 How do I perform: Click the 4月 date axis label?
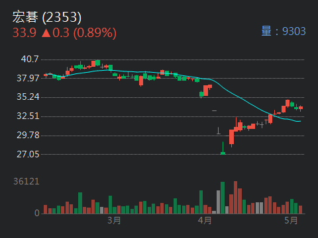pos(205,220)
